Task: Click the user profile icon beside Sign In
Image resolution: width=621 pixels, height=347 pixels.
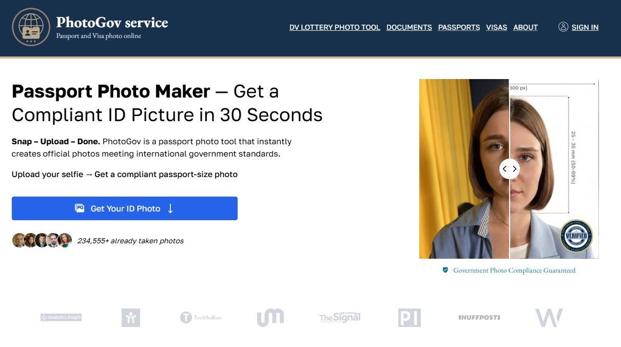Action: tap(563, 27)
